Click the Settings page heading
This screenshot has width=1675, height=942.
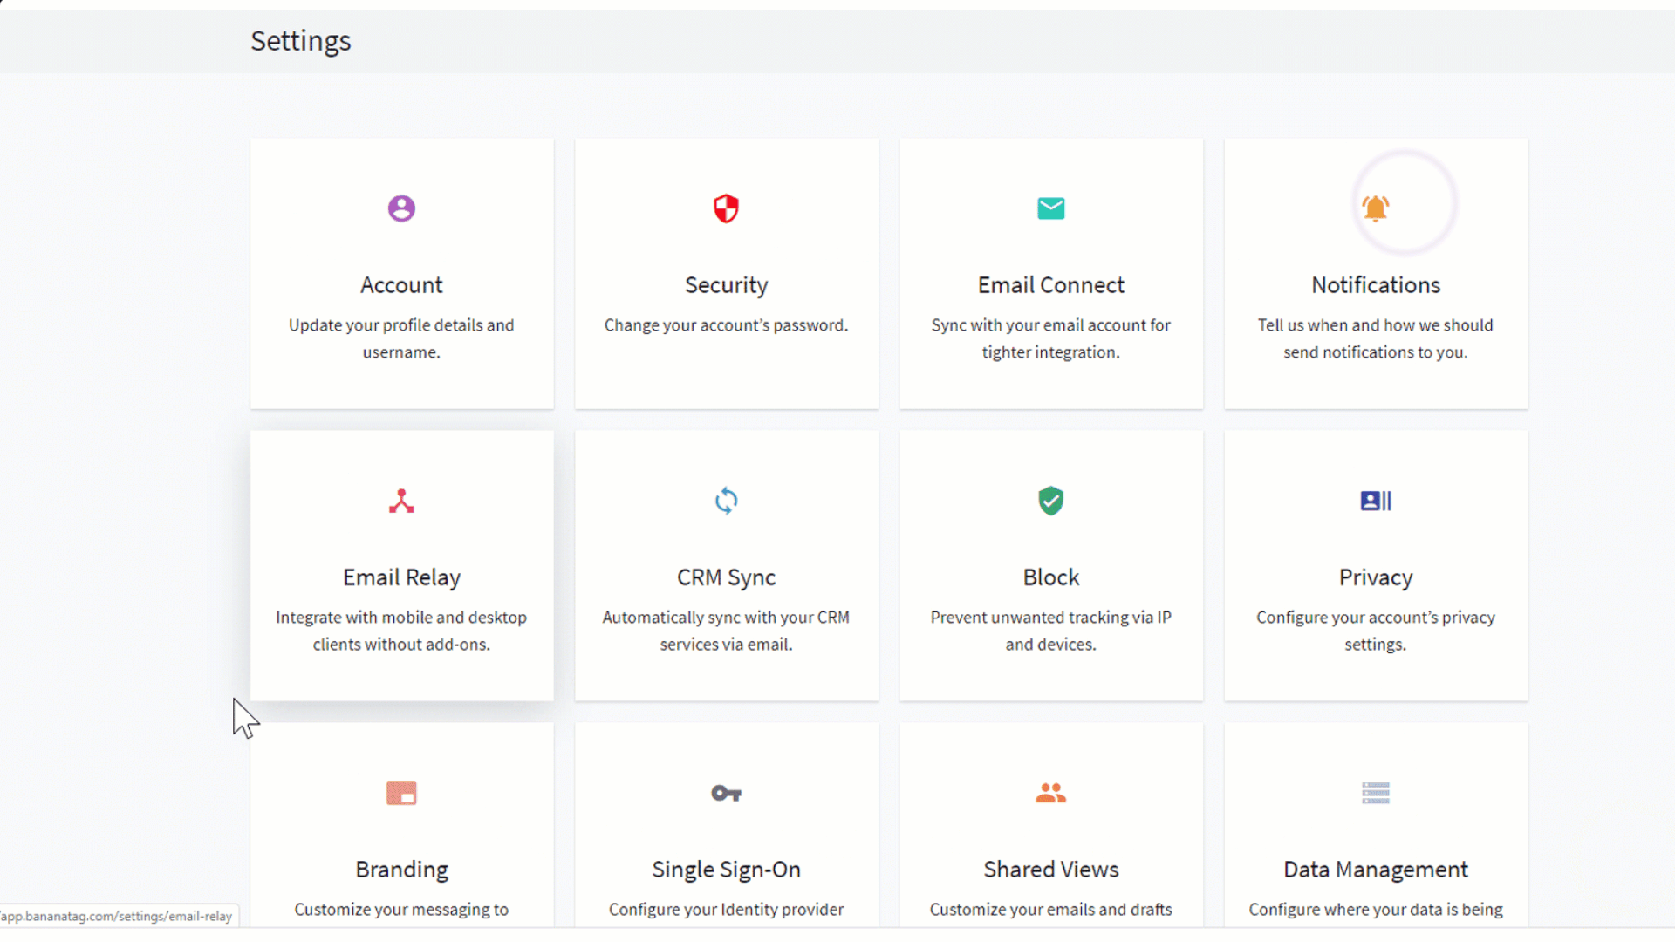pos(300,41)
